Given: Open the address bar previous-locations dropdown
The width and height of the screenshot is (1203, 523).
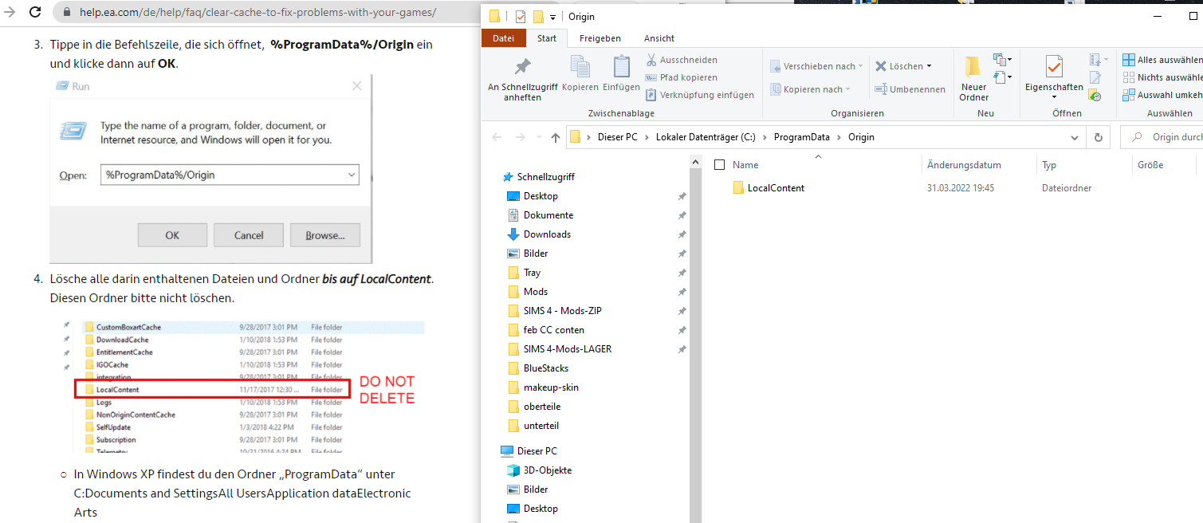Looking at the screenshot, I should coord(1075,137).
